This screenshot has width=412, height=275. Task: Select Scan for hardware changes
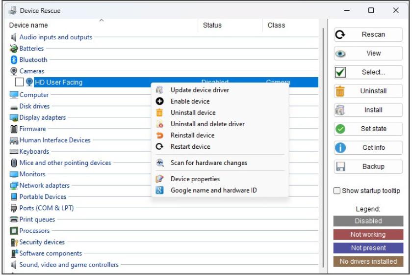point(220,163)
